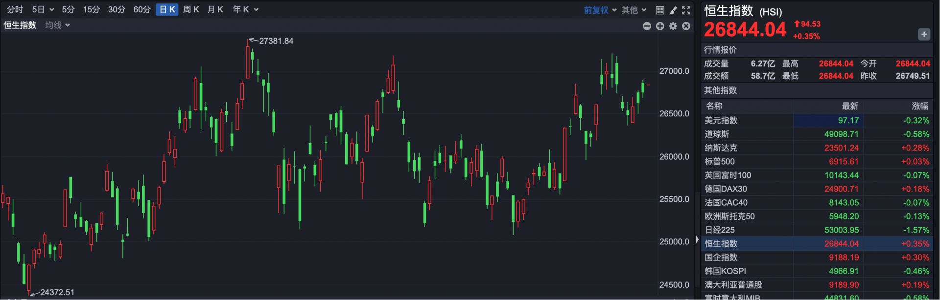Open the 韩国KOSPI index row

[x=817, y=271]
